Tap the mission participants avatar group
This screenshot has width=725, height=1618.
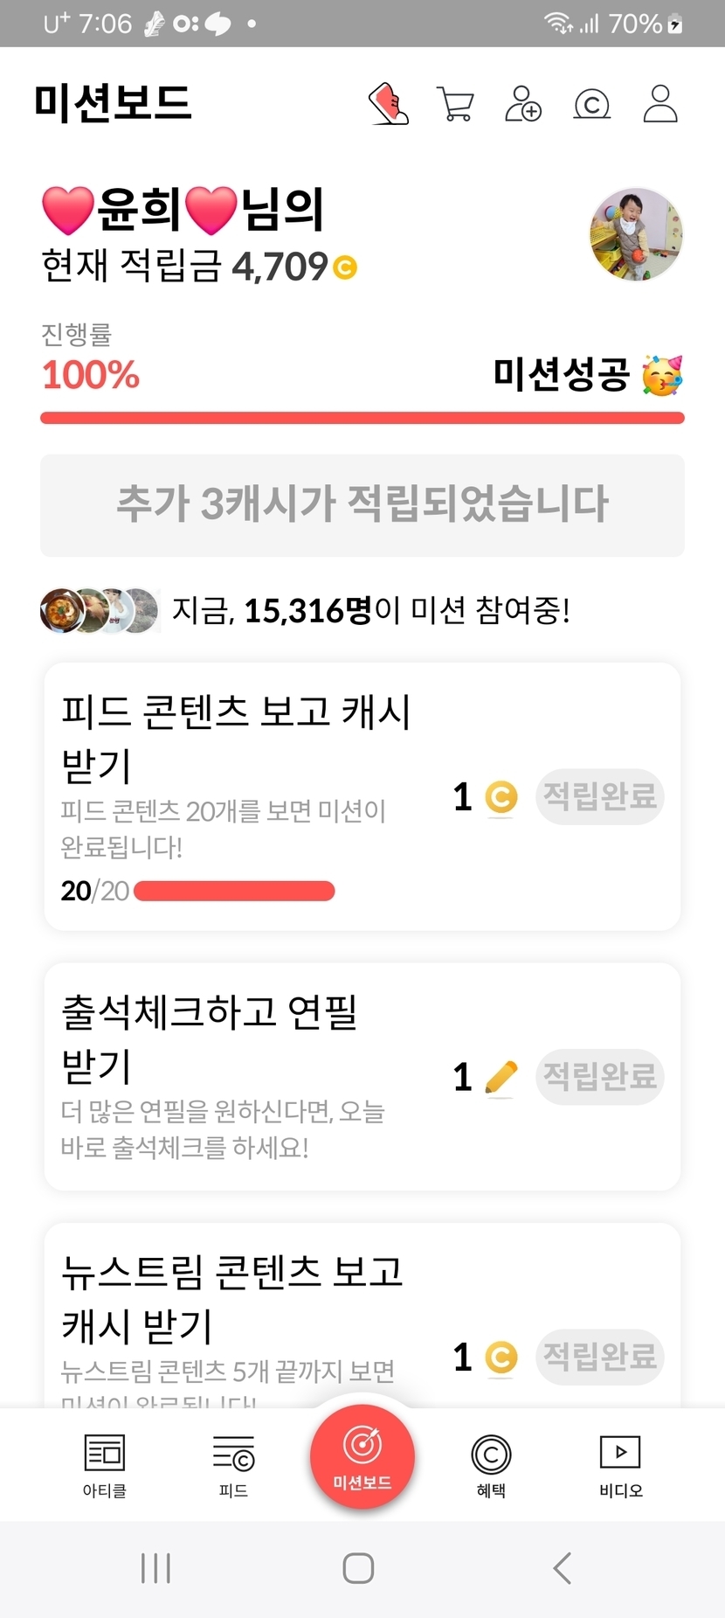[100, 610]
